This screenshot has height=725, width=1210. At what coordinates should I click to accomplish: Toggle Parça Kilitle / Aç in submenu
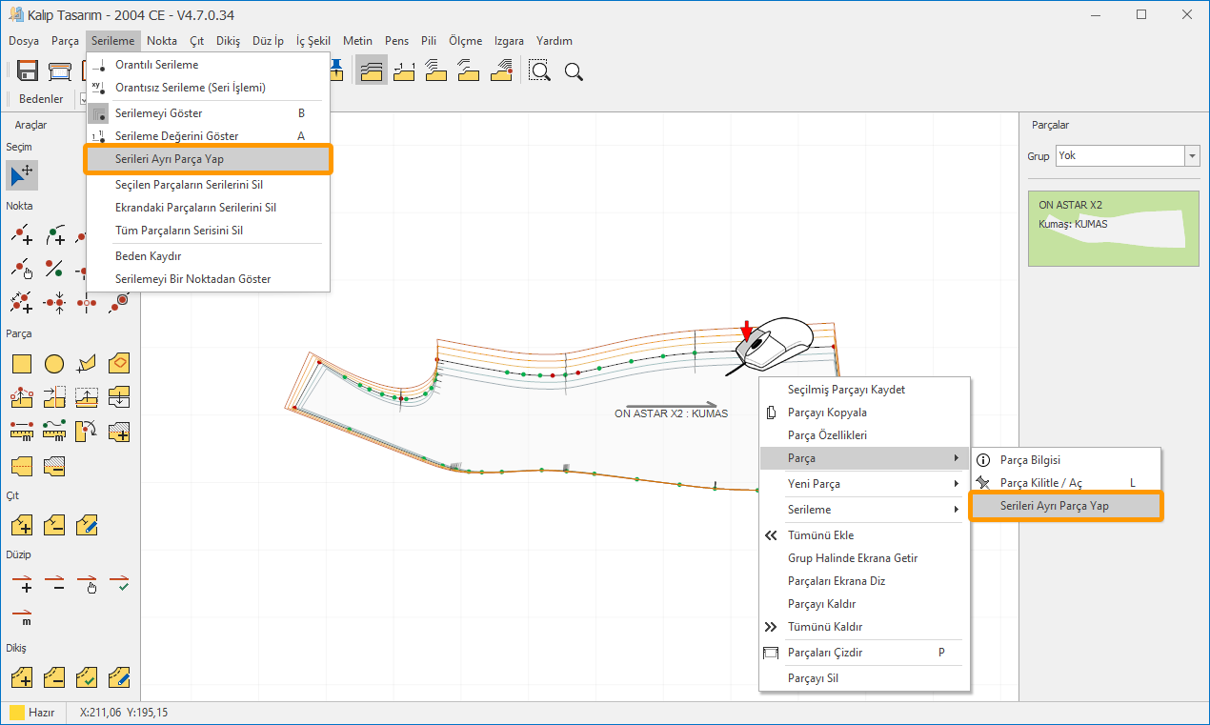click(x=1040, y=483)
